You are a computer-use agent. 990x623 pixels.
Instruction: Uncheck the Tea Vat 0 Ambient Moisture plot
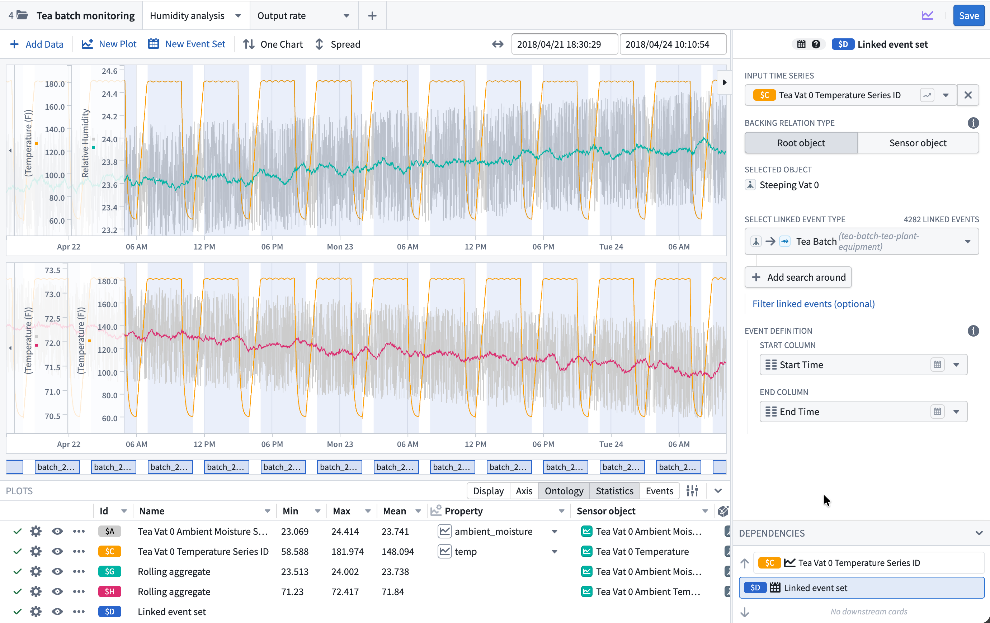(x=17, y=531)
